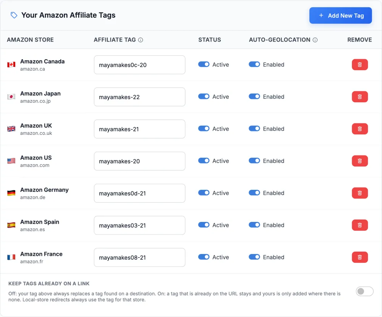Delete the Amazon France tag

coord(359,257)
